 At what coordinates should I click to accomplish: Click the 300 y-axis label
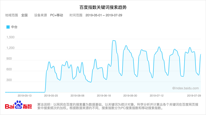tap(9, 80)
